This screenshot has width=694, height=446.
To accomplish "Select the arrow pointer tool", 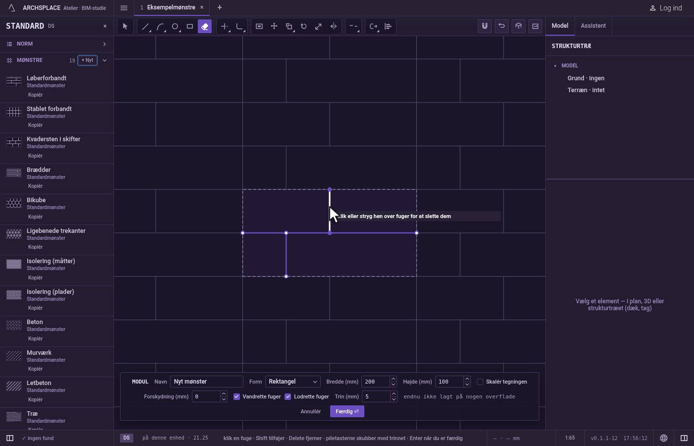I will 125,26.
